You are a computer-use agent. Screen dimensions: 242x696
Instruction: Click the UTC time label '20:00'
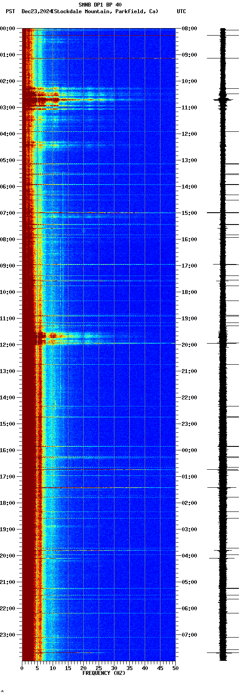[x=189, y=345]
